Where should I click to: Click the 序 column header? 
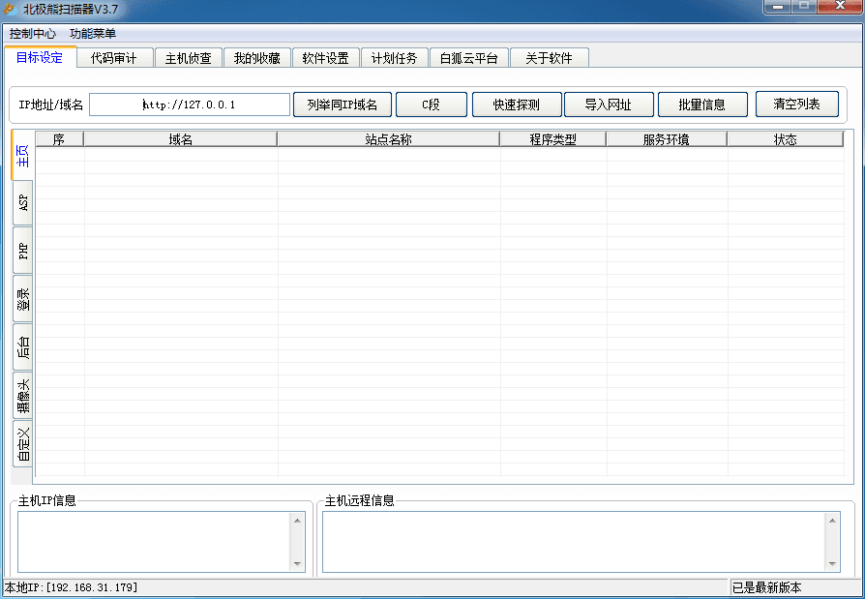point(60,139)
